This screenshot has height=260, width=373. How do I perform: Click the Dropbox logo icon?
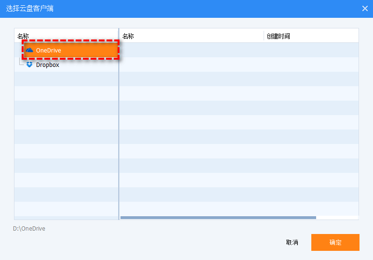(30, 65)
